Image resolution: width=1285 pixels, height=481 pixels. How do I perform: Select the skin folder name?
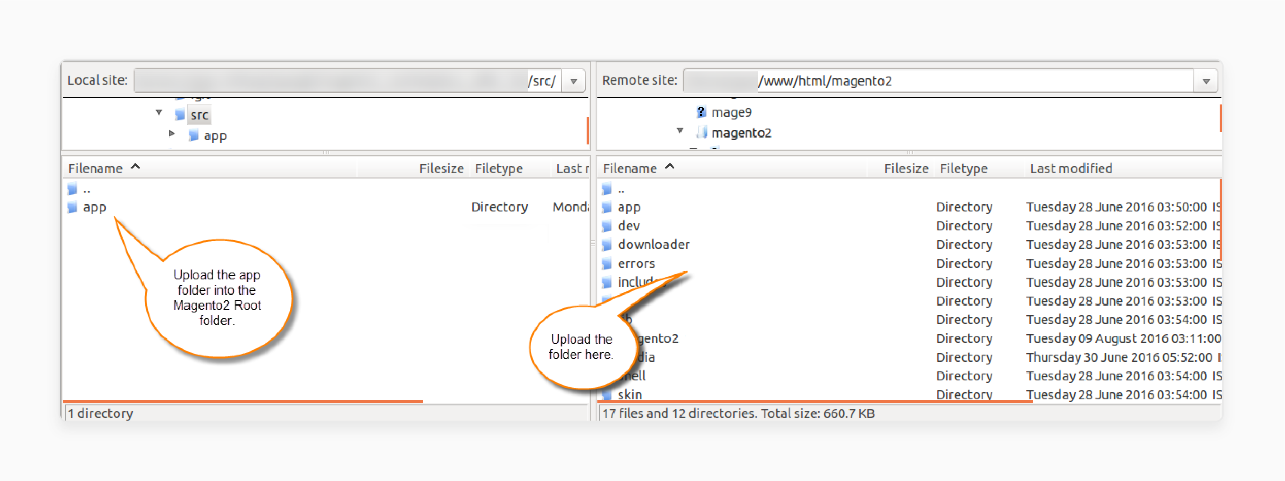[x=630, y=395]
